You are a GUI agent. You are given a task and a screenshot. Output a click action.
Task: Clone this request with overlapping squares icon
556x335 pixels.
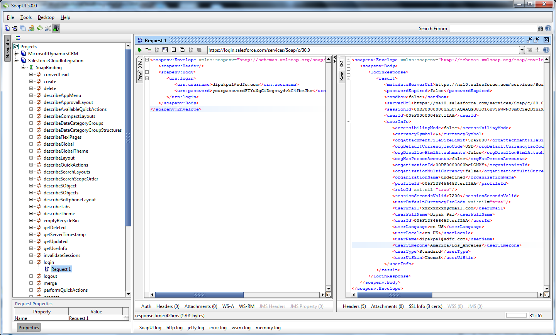(x=182, y=50)
